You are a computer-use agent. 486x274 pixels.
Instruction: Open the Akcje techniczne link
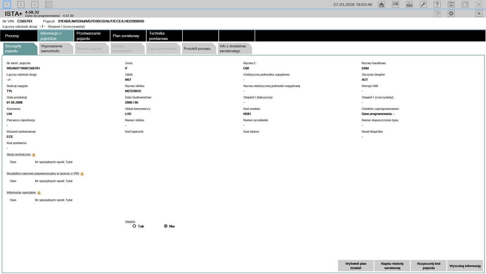point(18,154)
